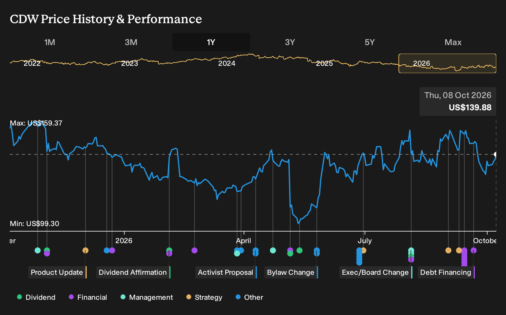This screenshot has height=315, width=506.
Task: Click the 2022 year label in overview chart
Action: [x=32, y=63]
